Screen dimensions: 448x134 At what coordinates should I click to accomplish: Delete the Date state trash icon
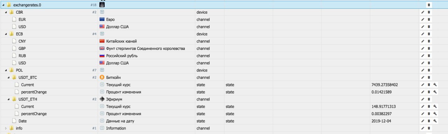click(429, 121)
